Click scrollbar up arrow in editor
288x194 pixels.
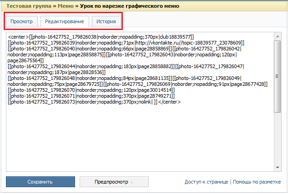pyautogui.click(x=278, y=36)
